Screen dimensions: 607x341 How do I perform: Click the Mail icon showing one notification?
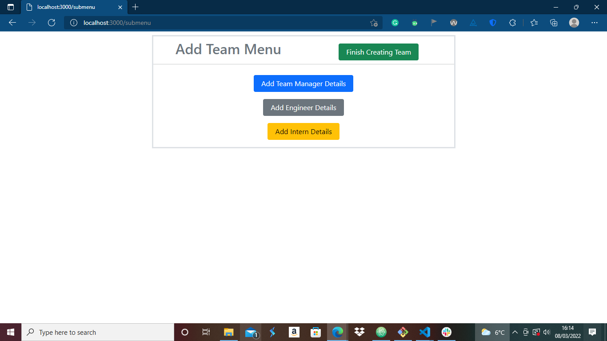(x=250, y=332)
